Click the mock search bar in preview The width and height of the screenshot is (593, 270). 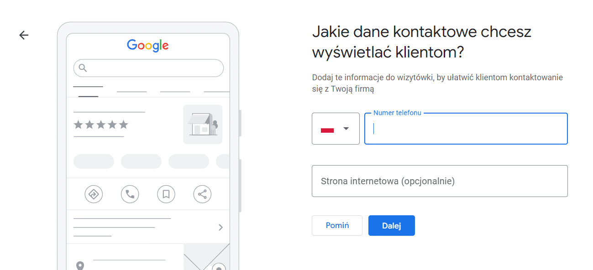(148, 68)
